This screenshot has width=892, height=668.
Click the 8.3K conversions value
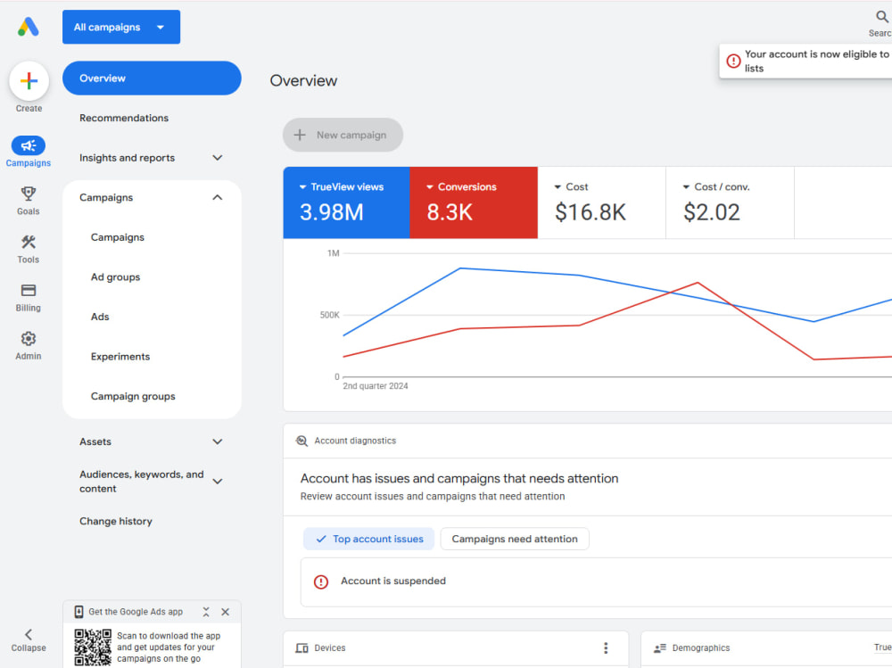click(450, 212)
